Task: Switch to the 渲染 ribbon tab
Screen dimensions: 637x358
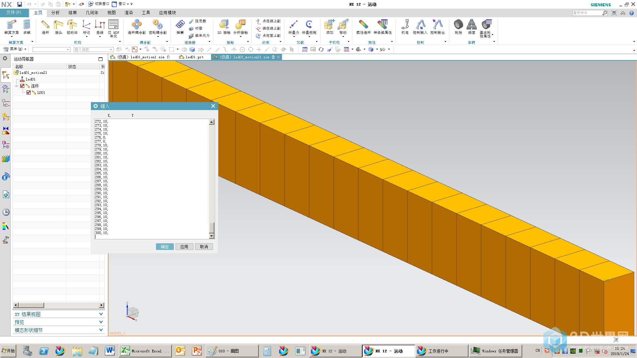Action: [129, 13]
